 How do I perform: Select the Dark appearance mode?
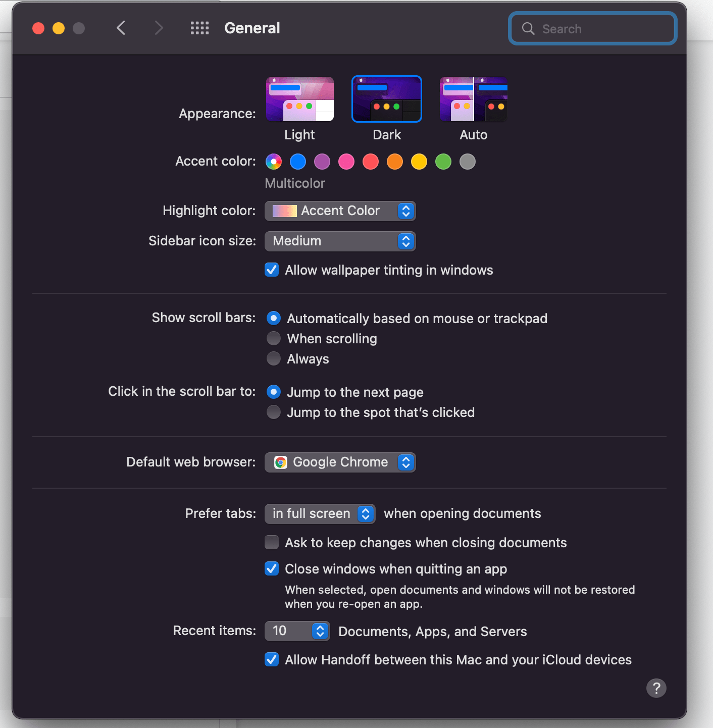click(x=386, y=99)
